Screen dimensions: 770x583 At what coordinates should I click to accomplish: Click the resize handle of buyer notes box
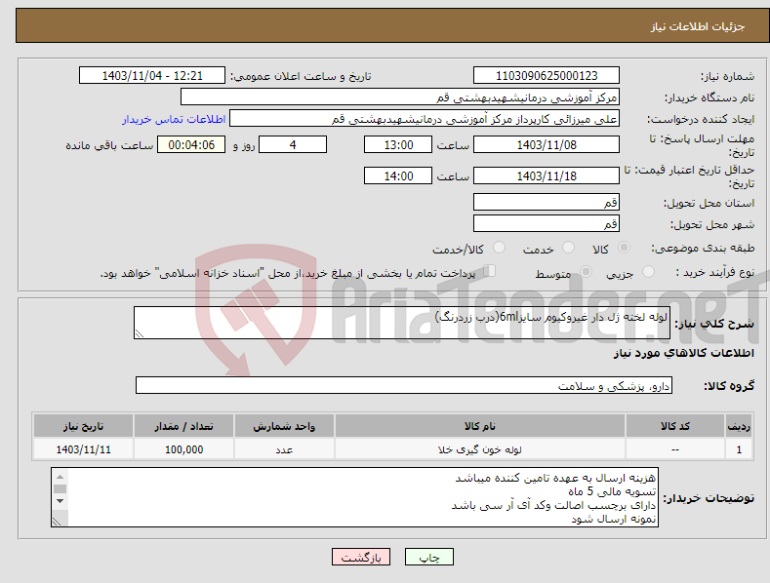click(57, 522)
